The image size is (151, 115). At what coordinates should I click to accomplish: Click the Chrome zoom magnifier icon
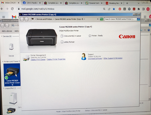pos(104,9)
